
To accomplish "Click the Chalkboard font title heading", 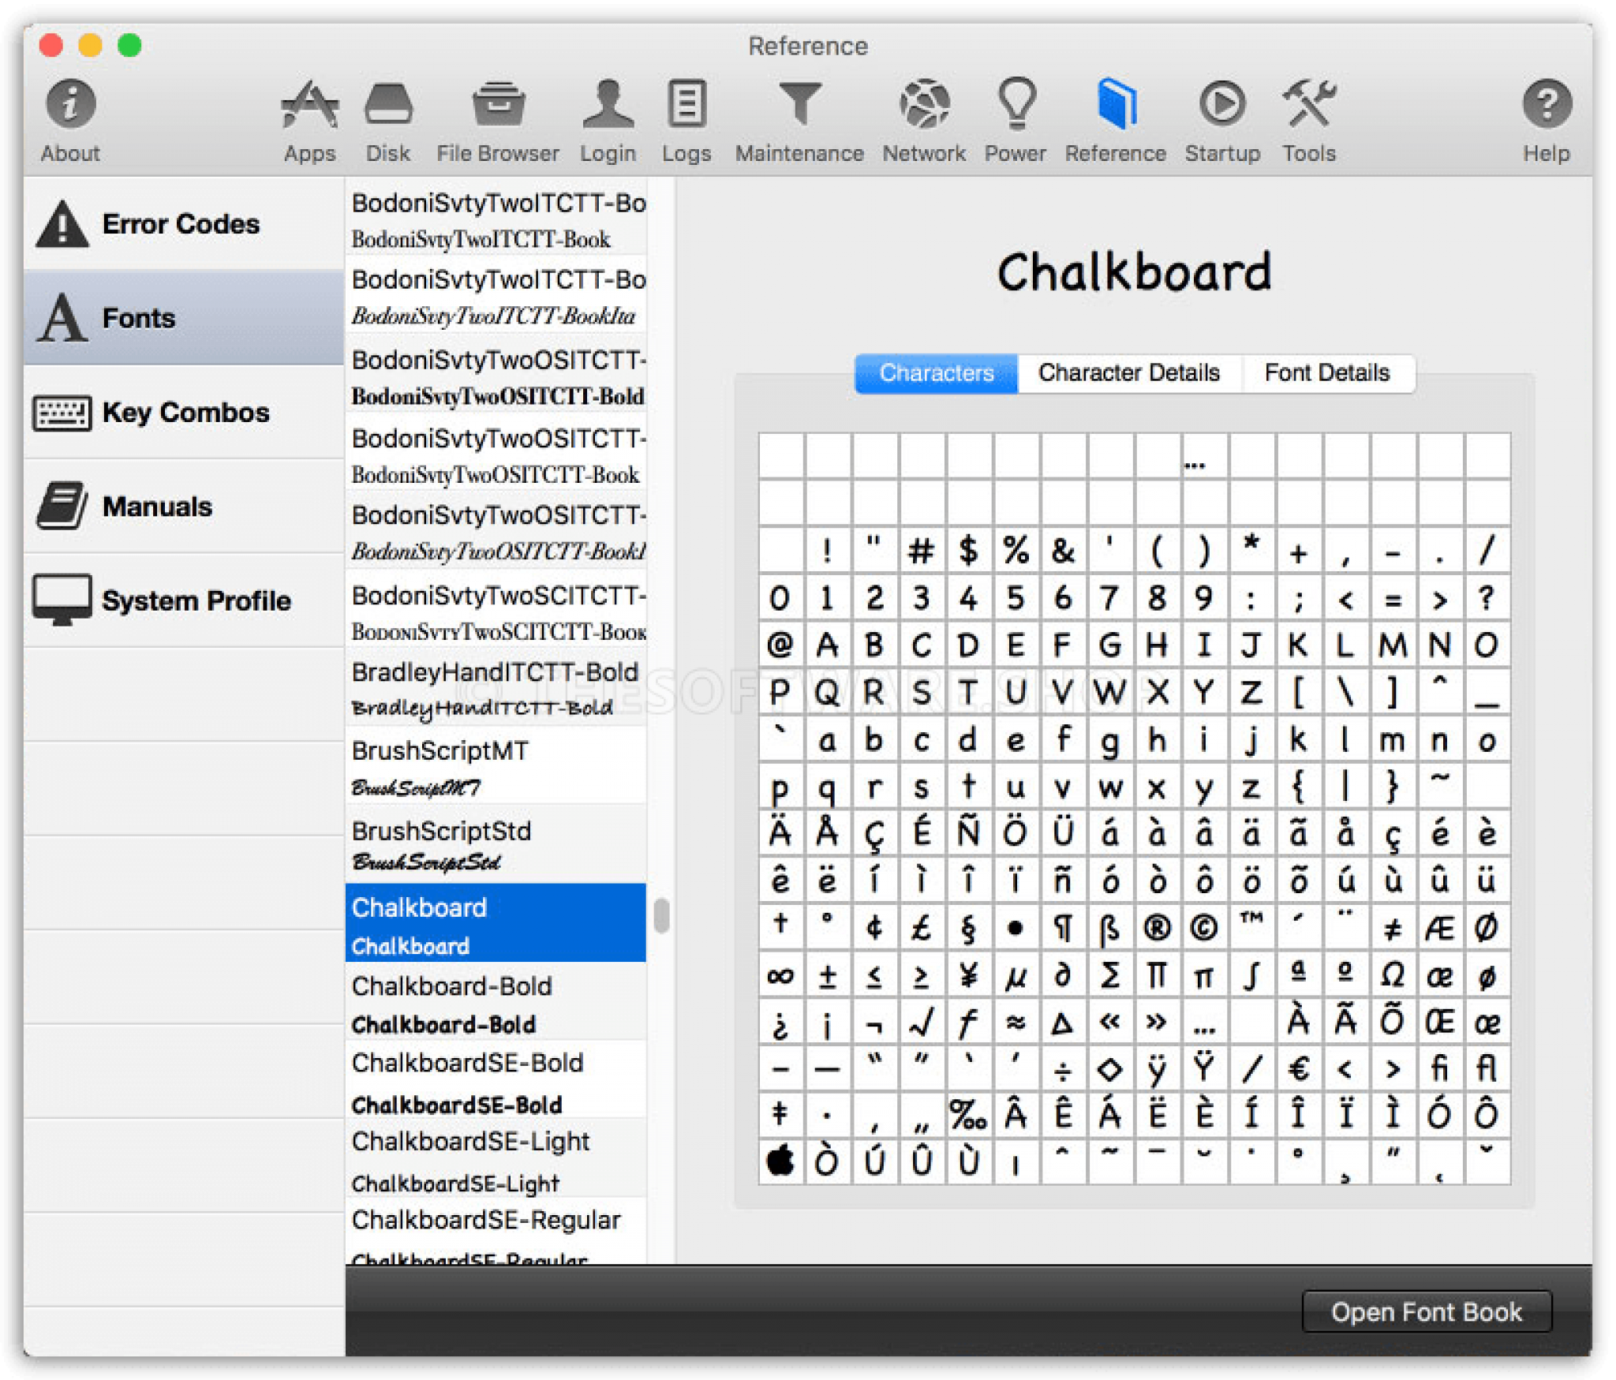I will pyautogui.click(x=1134, y=272).
